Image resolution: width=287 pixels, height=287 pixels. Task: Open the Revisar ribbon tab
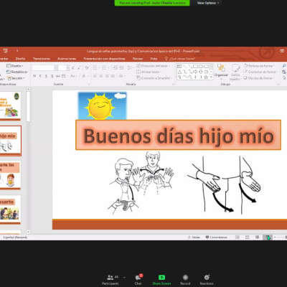[x=138, y=59]
